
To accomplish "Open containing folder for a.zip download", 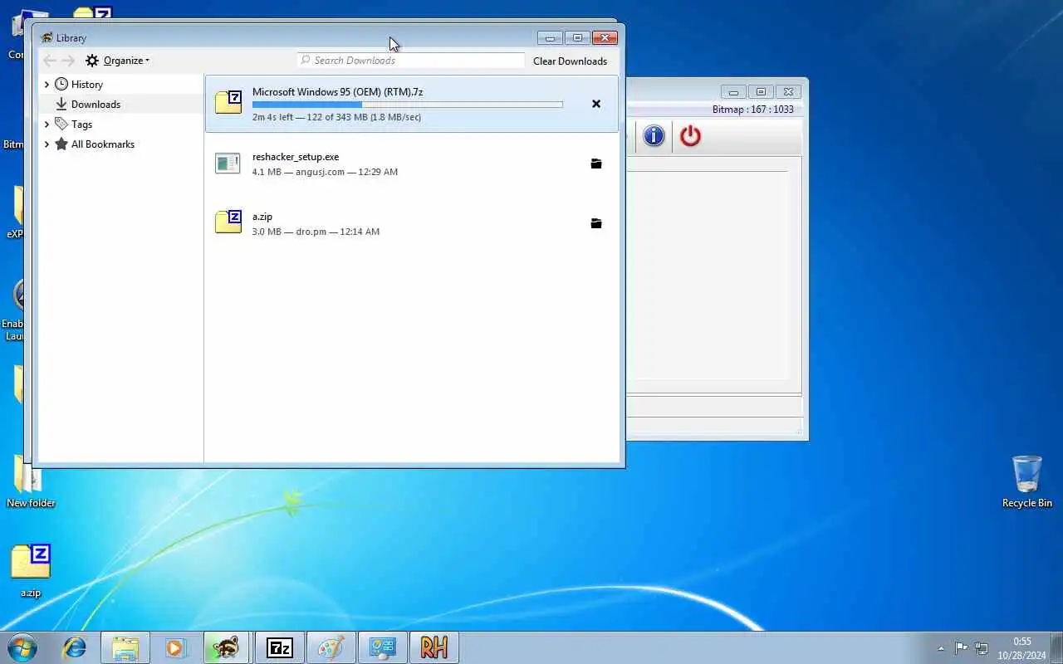I will [x=595, y=223].
